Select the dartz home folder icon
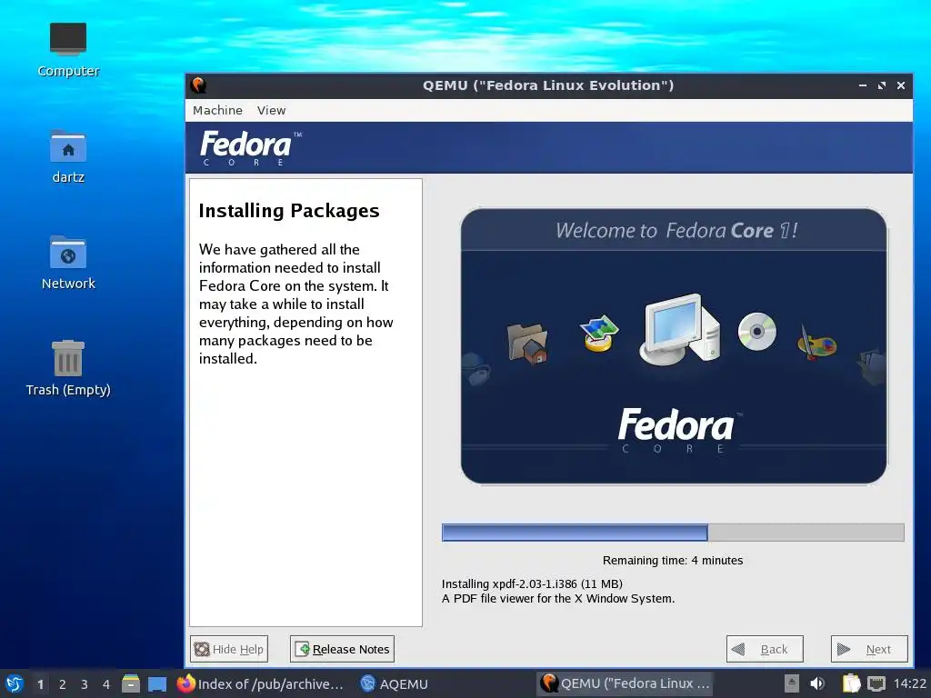 tap(68, 156)
